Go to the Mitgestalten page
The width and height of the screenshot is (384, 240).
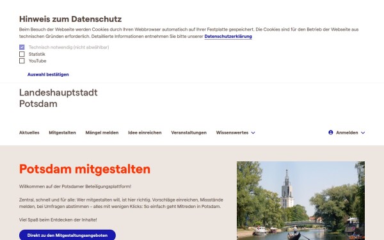coord(62,132)
